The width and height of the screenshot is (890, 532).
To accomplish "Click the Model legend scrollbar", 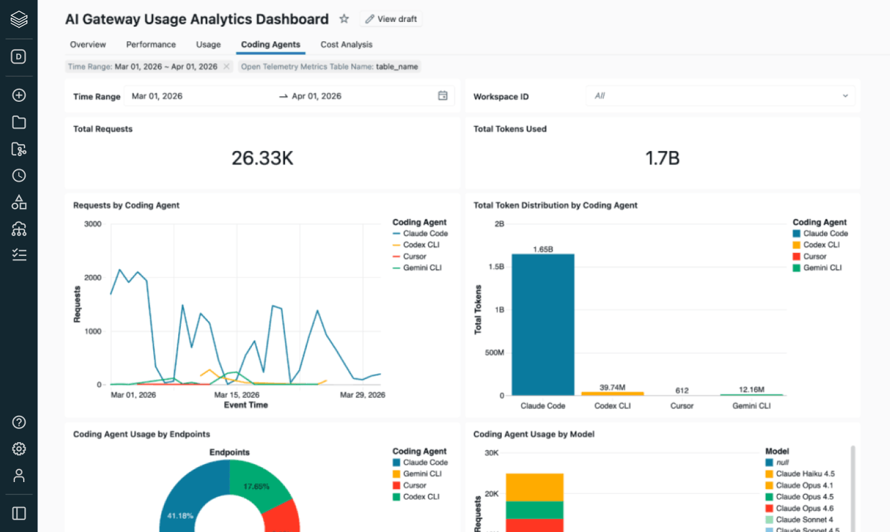I will pyautogui.click(x=852, y=488).
